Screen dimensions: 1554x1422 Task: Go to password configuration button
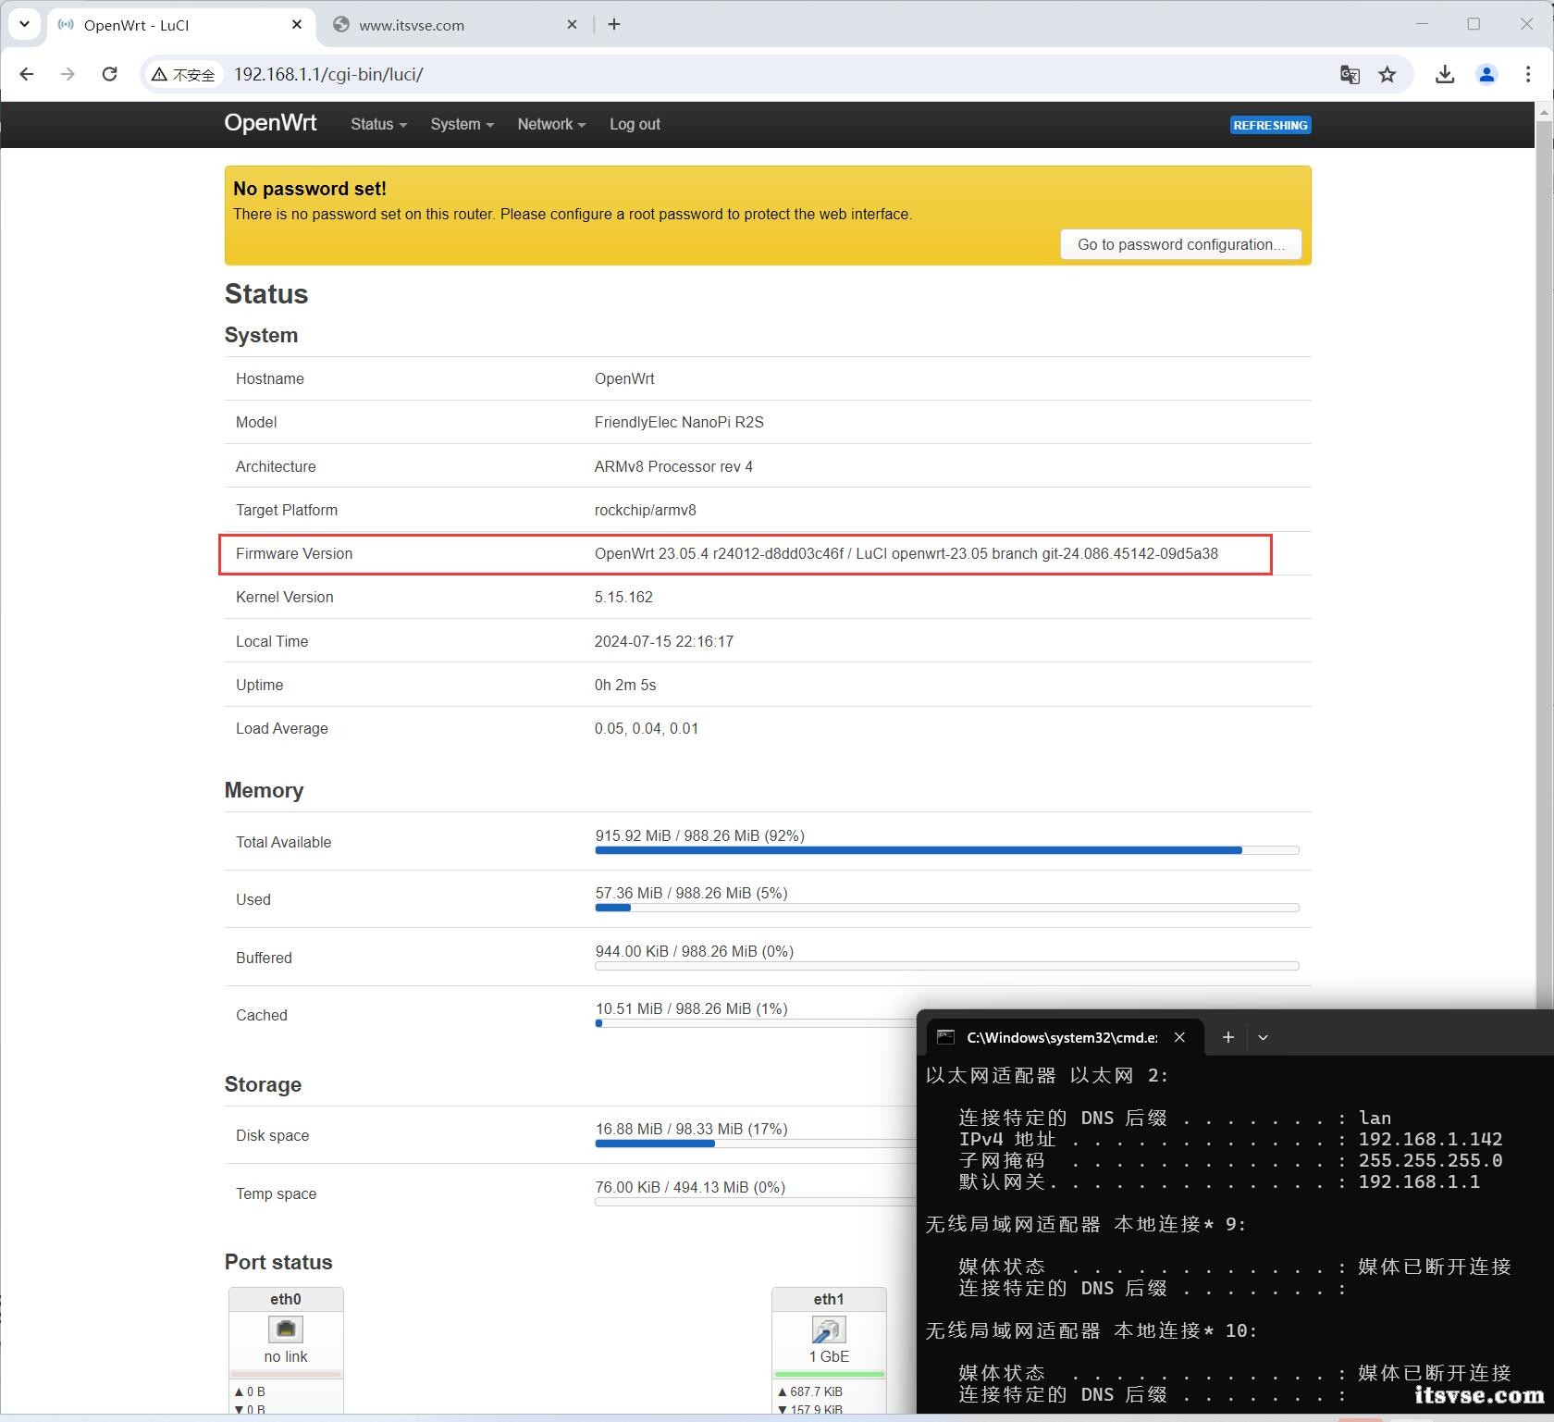[x=1180, y=244]
